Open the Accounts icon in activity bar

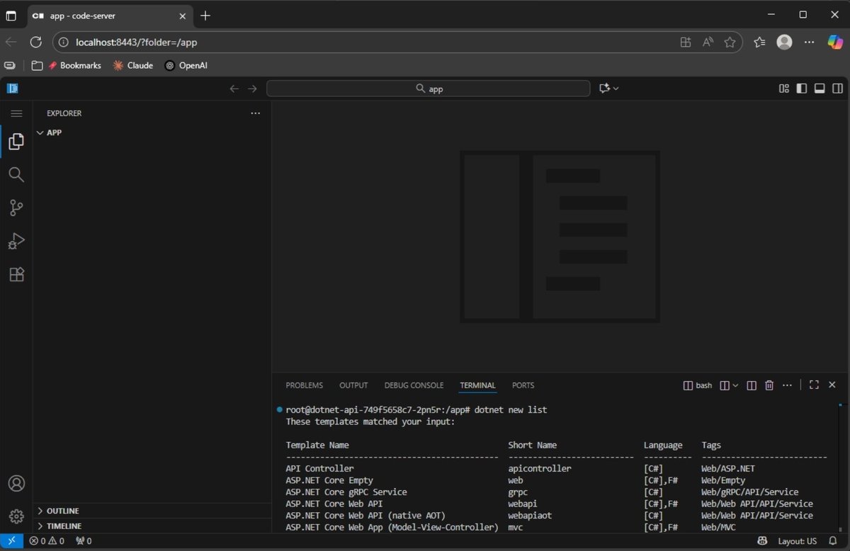click(x=16, y=483)
